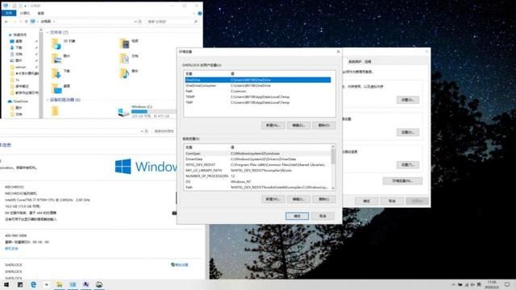Go back in File Explorer navigation

[6, 22]
